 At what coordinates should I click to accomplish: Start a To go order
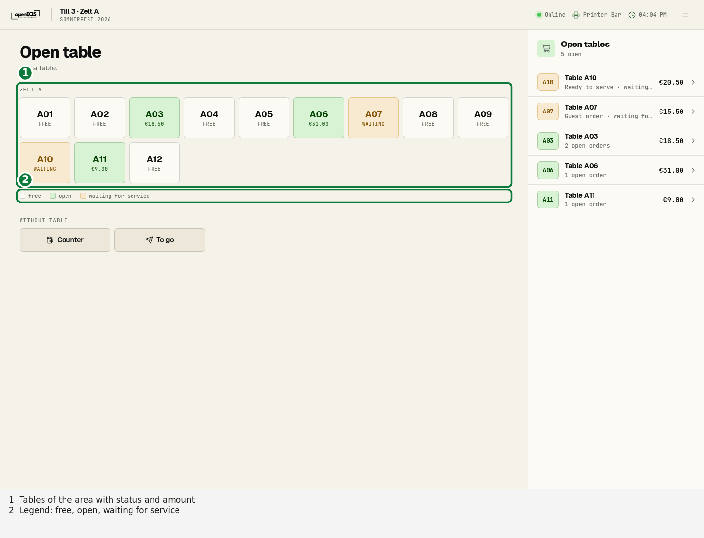tap(160, 240)
